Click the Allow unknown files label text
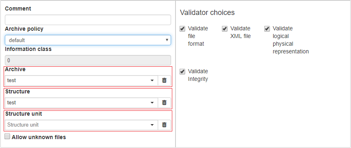Screen dimensions: 351x148 pos(39,137)
